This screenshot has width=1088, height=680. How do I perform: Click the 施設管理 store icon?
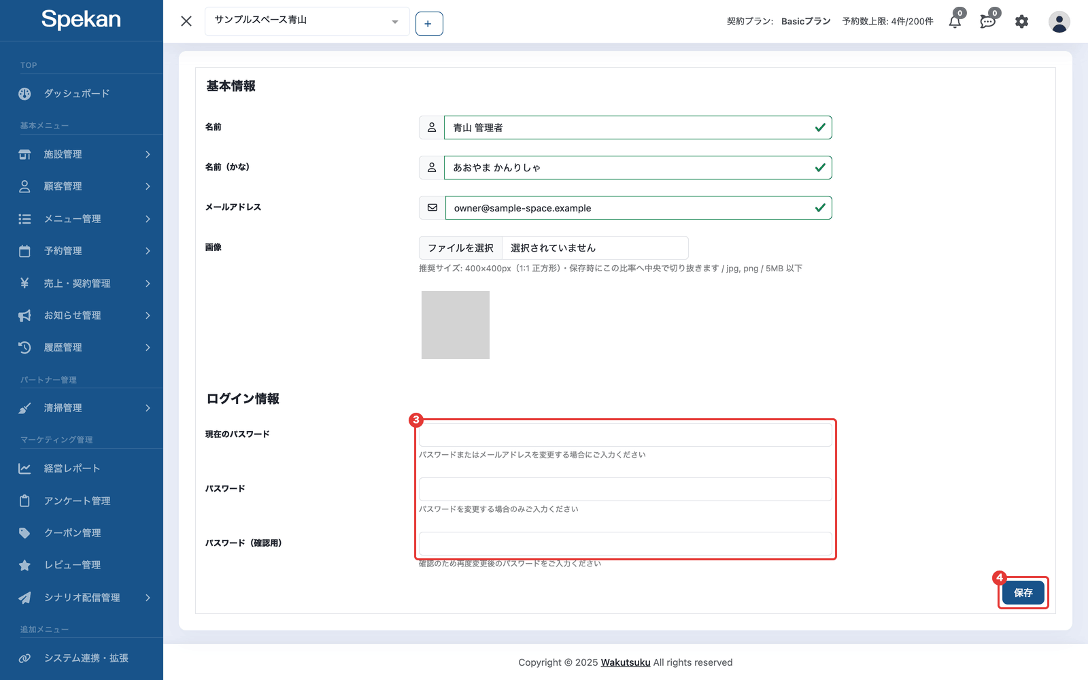coord(24,154)
